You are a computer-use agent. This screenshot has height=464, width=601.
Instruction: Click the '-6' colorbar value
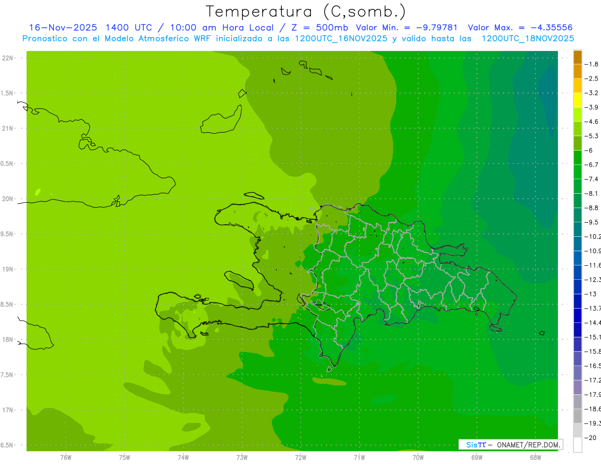click(x=589, y=150)
